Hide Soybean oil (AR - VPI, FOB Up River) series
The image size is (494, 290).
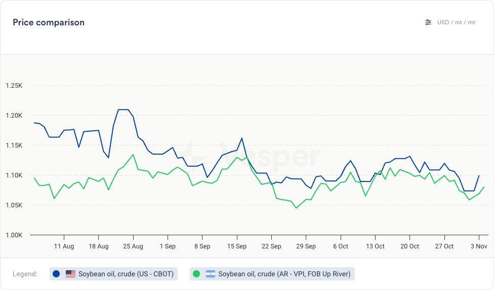click(x=284, y=274)
